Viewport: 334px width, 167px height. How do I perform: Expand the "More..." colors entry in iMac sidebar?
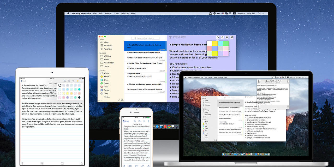tap(106, 97)
